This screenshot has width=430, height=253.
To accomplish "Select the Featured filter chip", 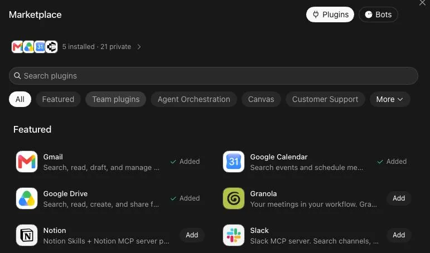I will click(58, 99).
